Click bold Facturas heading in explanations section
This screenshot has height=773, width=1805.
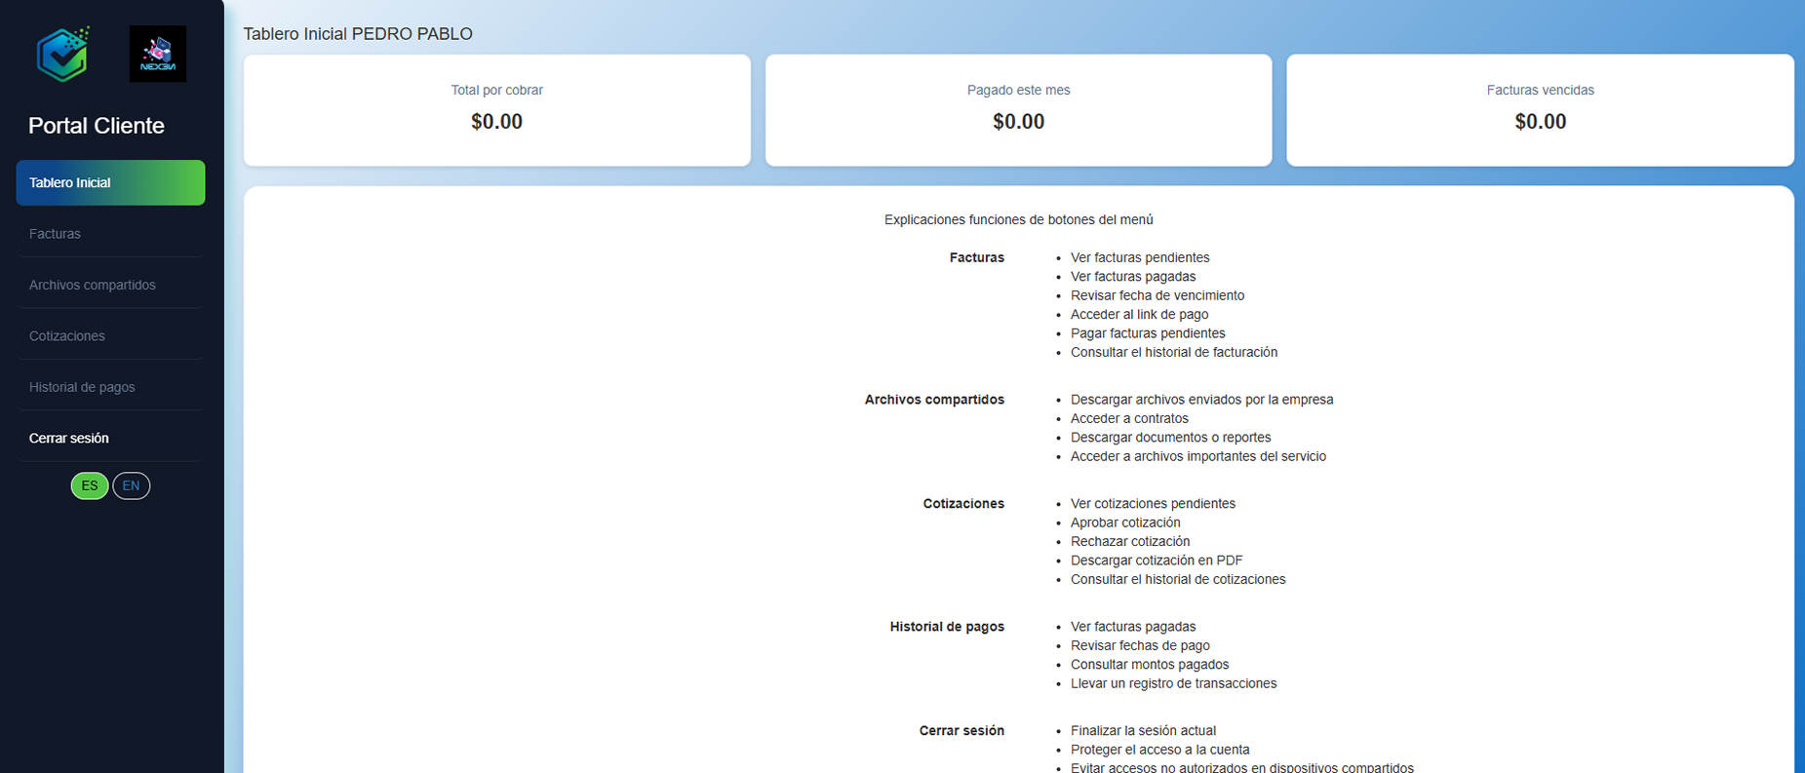(x=976, y=257)
